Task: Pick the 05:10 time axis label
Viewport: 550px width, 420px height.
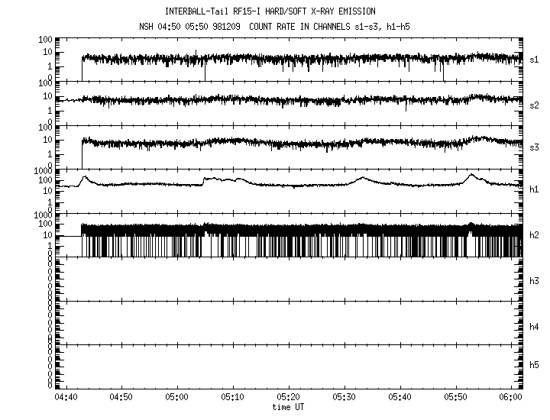Action: click(x=233, y=398)
